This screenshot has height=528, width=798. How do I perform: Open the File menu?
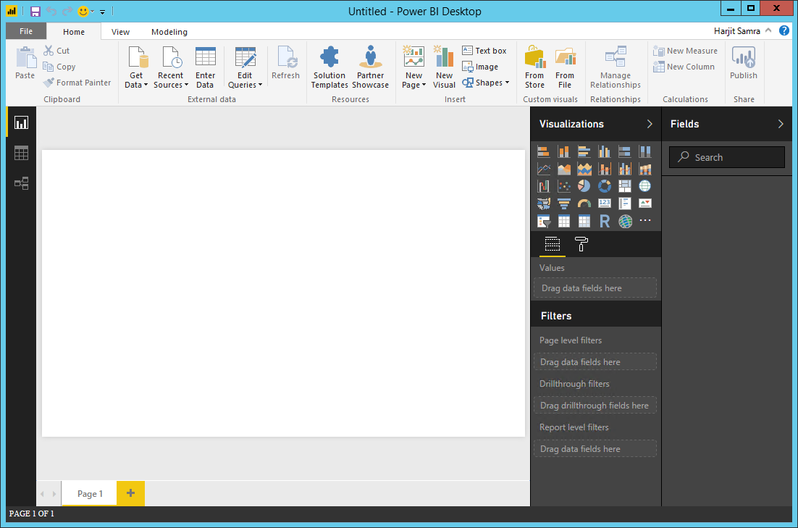point(25,31)
